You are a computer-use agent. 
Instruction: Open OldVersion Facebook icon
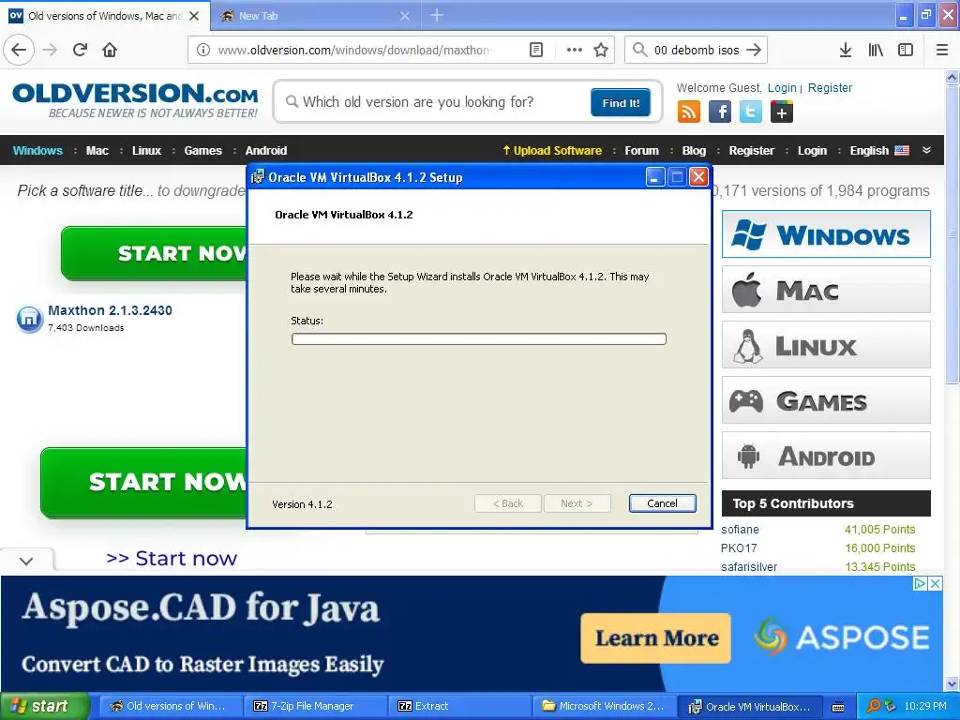click(720, 112)
